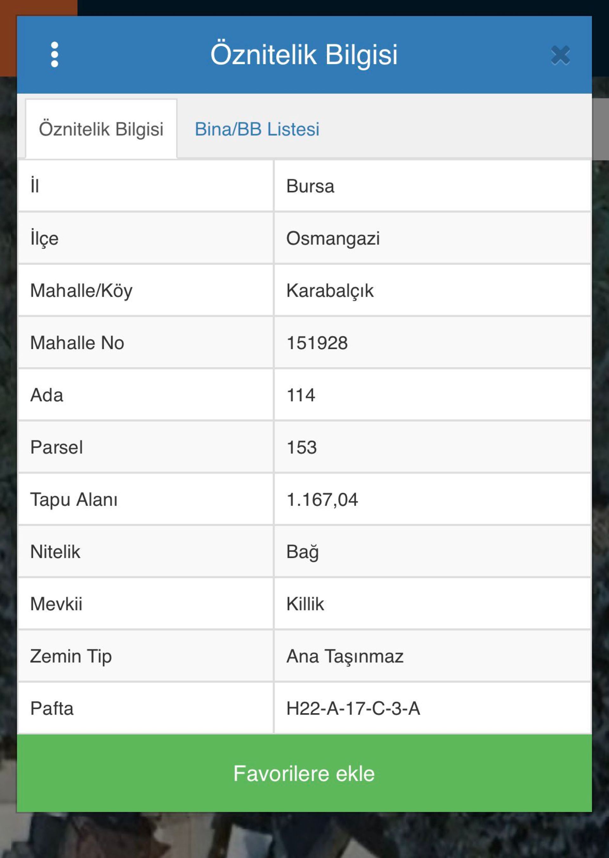Click the Mahalle No value 151928

(317, 342)
